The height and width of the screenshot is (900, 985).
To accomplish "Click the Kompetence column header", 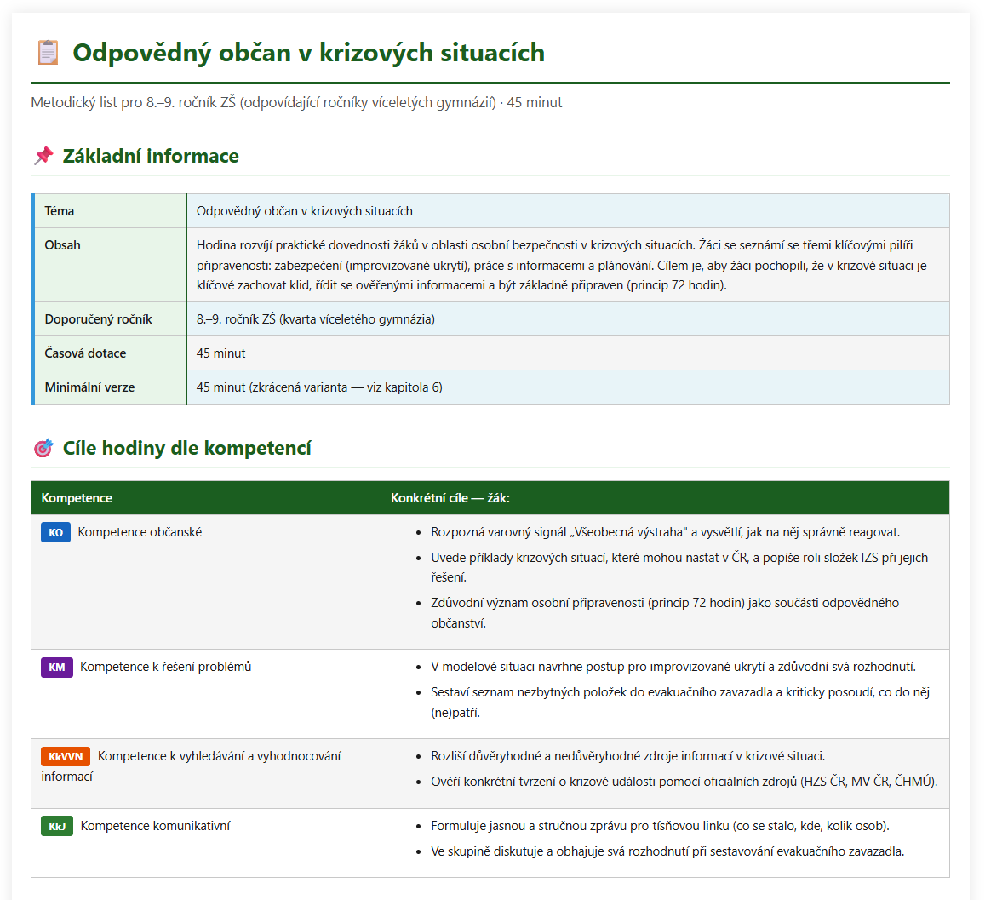I will click(x=77, y=498).
